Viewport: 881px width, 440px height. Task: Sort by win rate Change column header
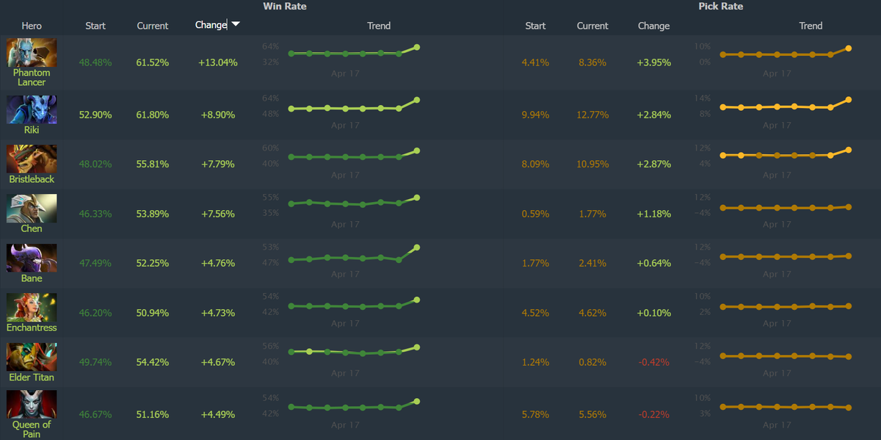211,25
